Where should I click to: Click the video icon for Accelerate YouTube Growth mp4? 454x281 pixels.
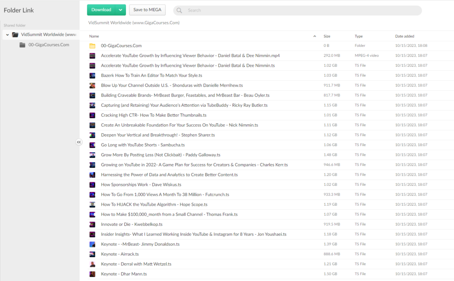point(91,55)
